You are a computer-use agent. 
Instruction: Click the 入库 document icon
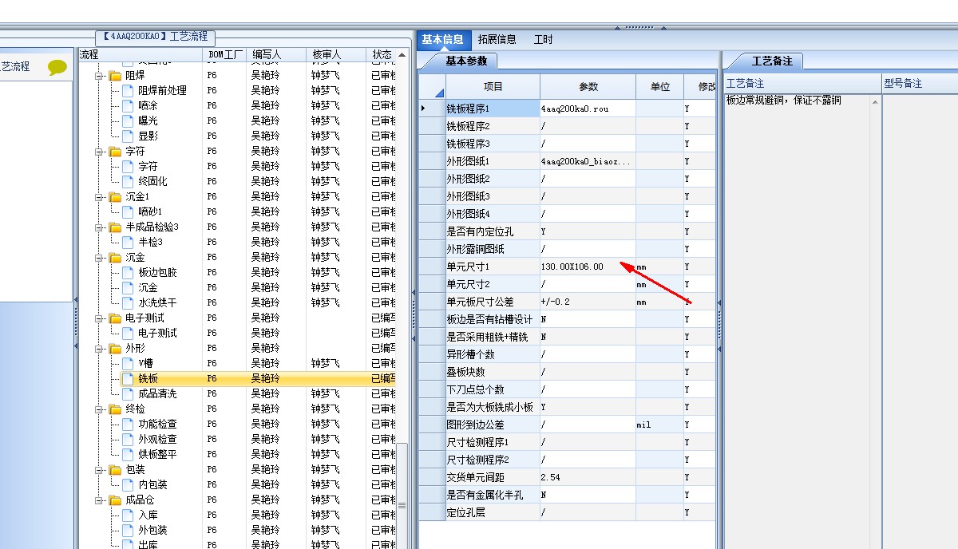click(x=128, y=515)
